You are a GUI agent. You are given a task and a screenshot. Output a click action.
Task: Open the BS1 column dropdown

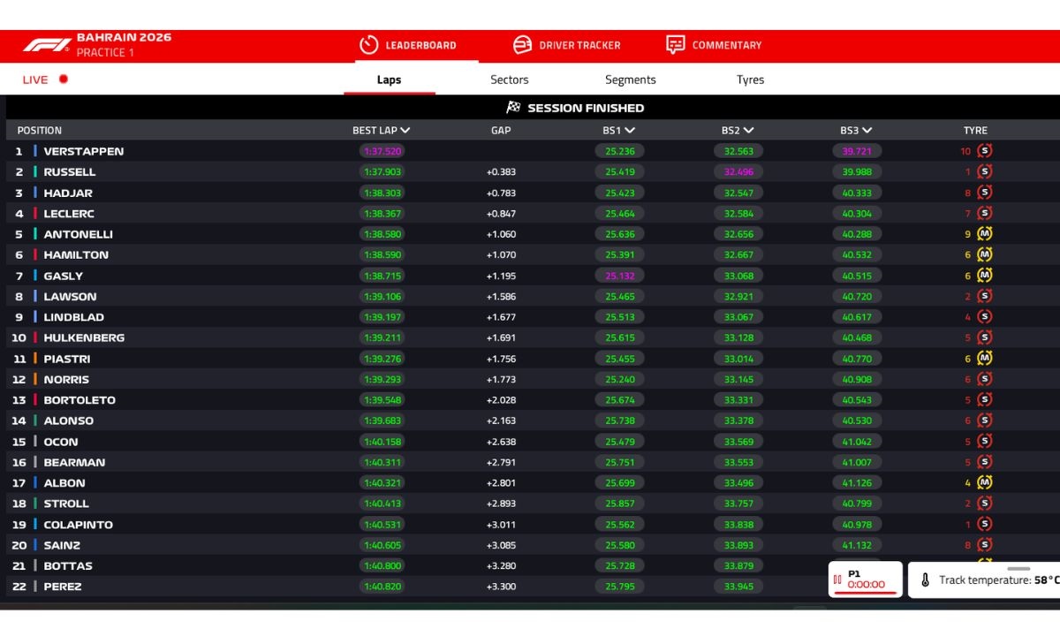tap(630, 130)
